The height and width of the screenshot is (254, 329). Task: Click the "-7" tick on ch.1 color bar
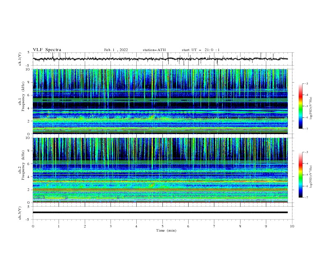click(x=306, y=129)
